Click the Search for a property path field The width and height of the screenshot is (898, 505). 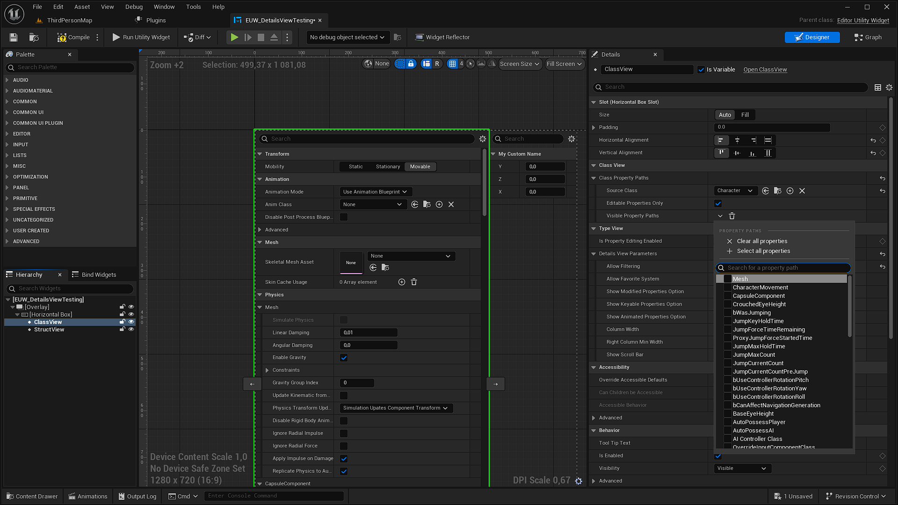pos(783,268)
